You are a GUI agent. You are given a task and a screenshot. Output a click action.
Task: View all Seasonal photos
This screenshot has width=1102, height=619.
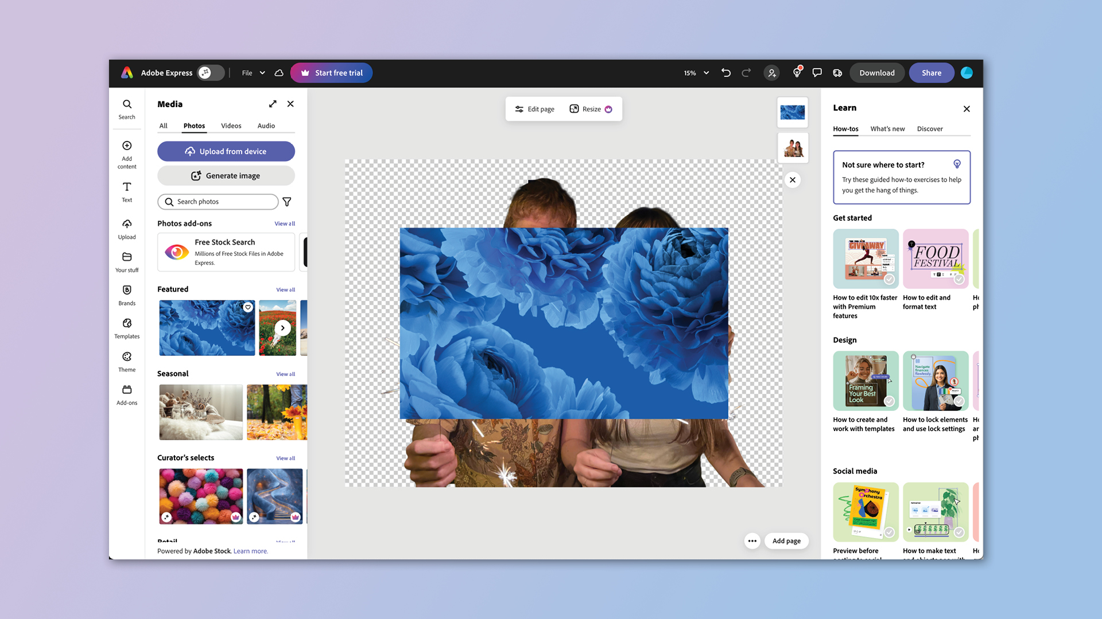pyautogui.click(x=285, y=373)
